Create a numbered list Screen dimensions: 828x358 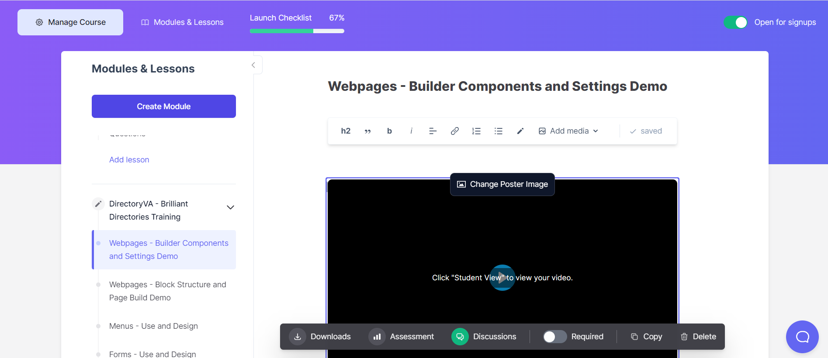476,131
